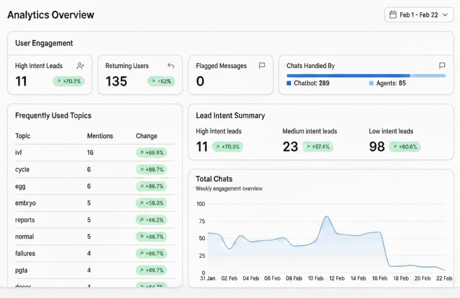Click the Analytics Overview page title
This screenshot has width=460, height=298.
coord(51,14)
